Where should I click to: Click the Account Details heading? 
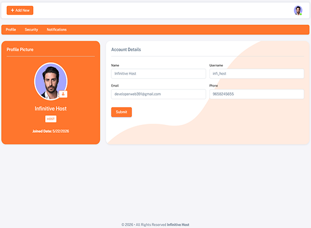(126, 50)
